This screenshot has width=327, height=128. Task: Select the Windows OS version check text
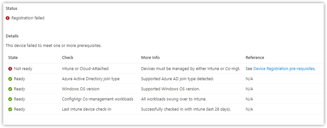[81, 89]
